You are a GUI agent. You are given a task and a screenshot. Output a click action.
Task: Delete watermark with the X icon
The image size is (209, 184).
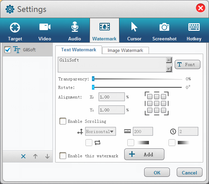coord(23,156)
